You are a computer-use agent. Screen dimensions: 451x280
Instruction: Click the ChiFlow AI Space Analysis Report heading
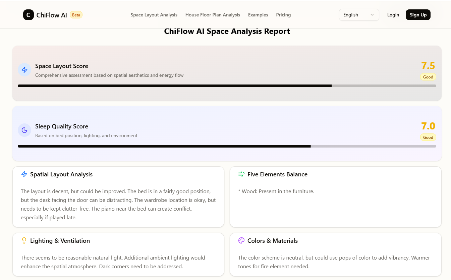point(227,31)
